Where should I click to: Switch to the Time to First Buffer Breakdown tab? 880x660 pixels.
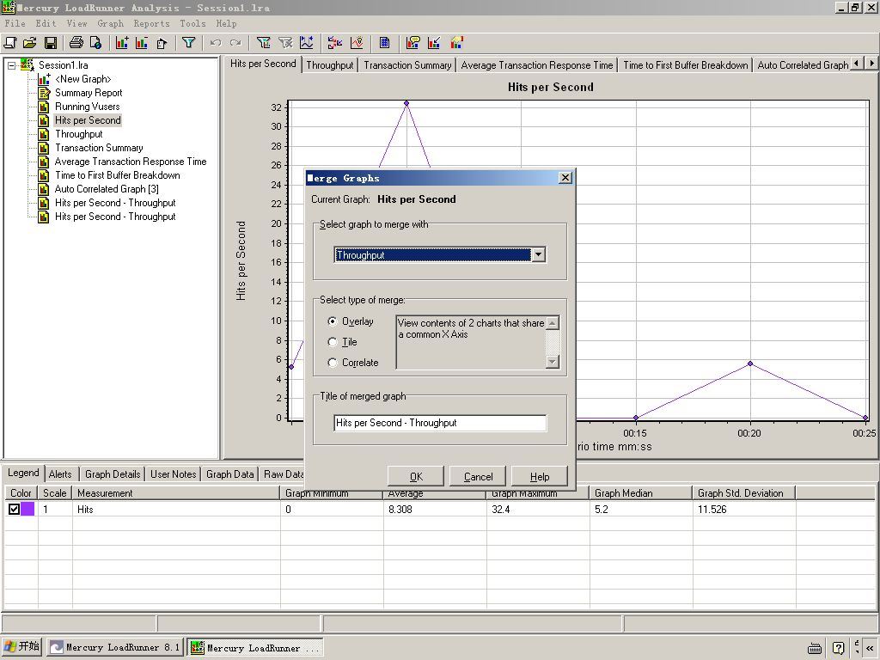coord(685,65)
